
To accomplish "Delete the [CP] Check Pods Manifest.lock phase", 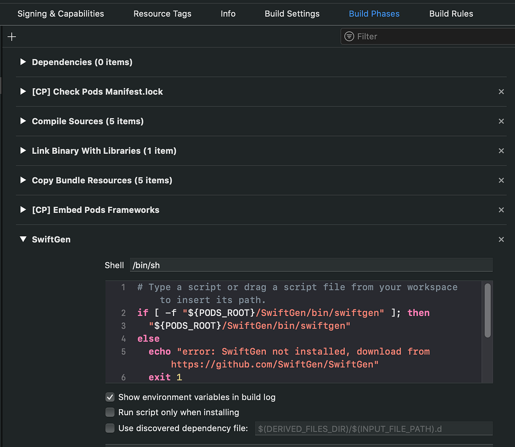I will pyautogui.click(x=501, y=91).
